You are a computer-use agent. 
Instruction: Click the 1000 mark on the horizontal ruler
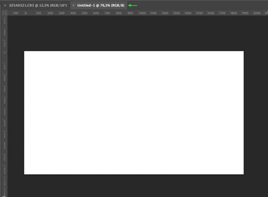[x=142, y=13]
